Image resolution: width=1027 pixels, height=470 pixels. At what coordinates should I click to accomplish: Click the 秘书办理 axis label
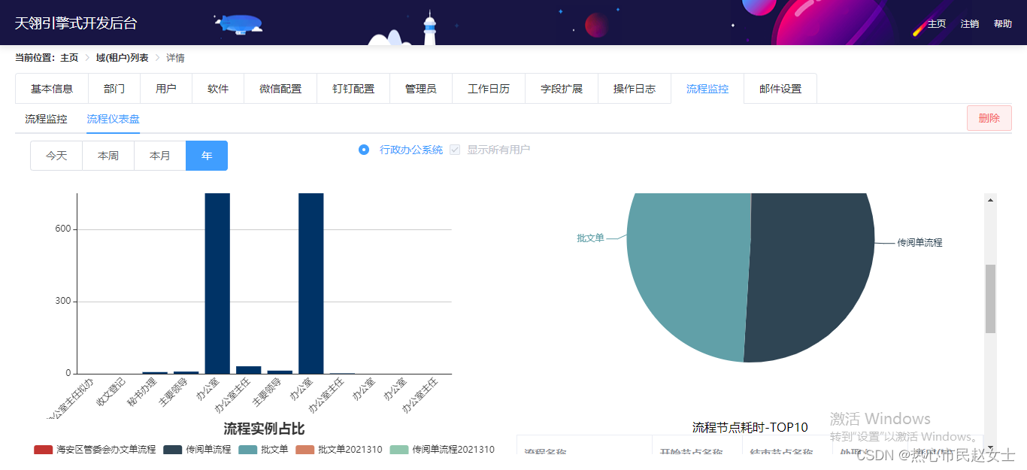click(x=141, y=393)
